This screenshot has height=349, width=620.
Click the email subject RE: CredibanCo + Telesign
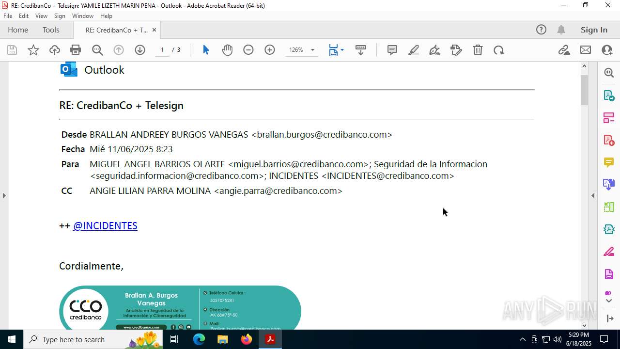(121, 105)
